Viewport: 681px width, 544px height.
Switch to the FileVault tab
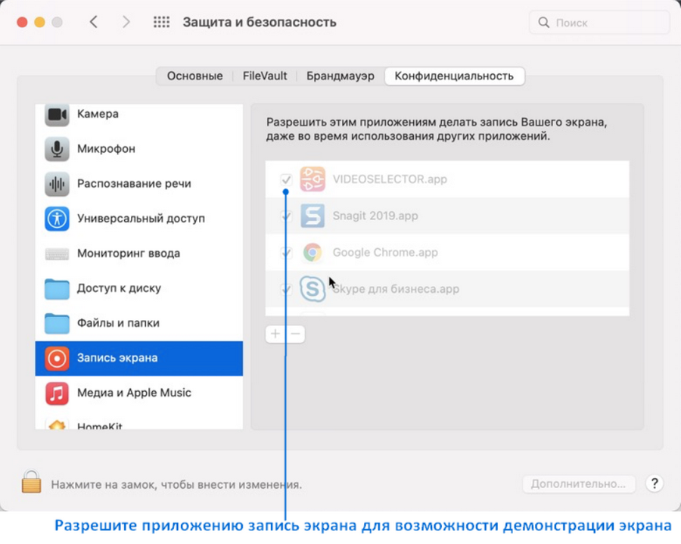(x=265, y=76)
